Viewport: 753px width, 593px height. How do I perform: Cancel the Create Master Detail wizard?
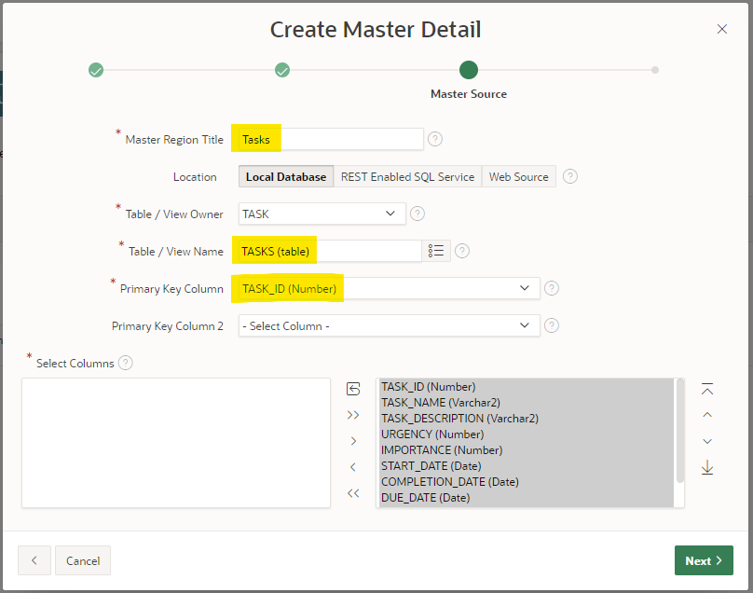pyautogui.click(x=83, y=560)
